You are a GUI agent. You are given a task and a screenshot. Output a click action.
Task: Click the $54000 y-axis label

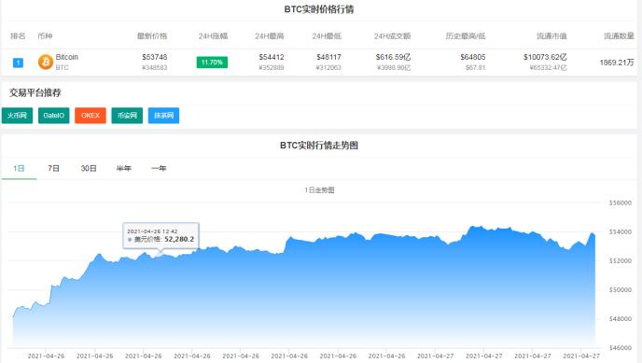[621, 231]
